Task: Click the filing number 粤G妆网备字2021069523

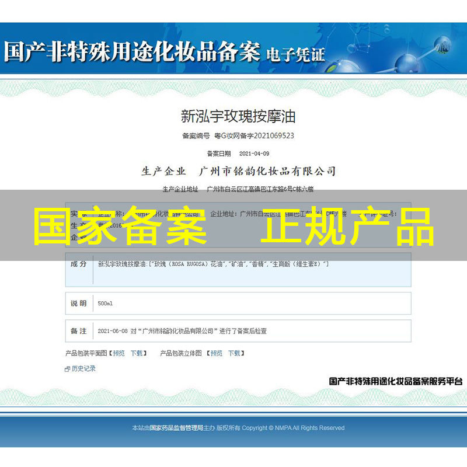Action: coord(254,136)
